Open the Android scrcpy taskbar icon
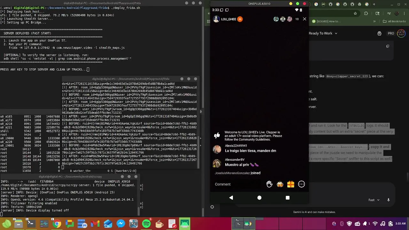 [x=185, y=224]
